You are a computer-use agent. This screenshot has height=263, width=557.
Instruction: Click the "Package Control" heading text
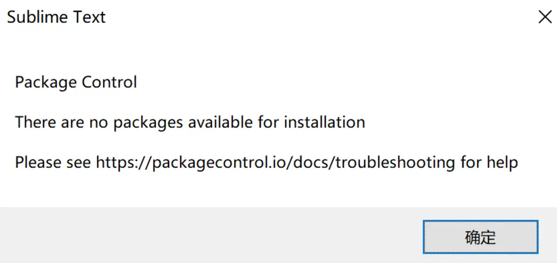(76, 82)
